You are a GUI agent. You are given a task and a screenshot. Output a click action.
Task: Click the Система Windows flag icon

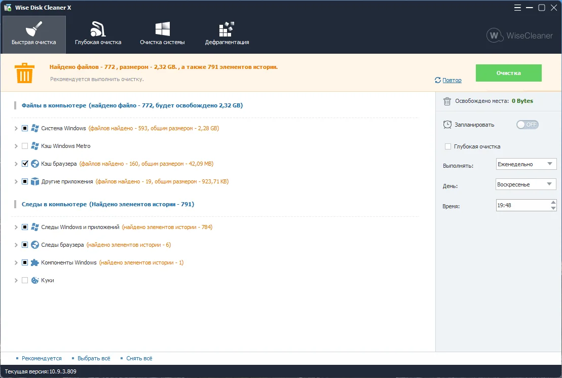coord(35,128)
